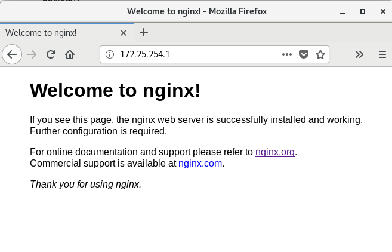Screen dimensions: 392x252
Task: Open the nginx.org link
Action: coord(275,152)
